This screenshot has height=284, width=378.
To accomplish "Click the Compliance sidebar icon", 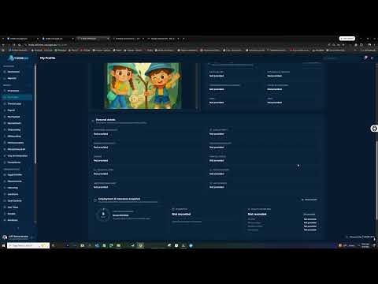I will point(5,163).
